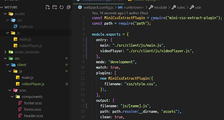Screen dimensions: 224x120
Task: Open style.css in assets
Action: (x=26, y=27)
